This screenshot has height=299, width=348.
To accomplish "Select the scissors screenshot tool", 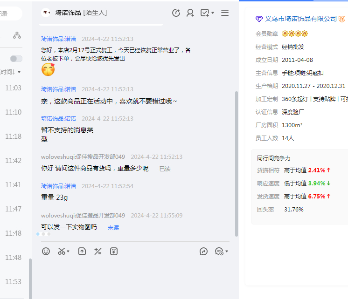I will click(x=61, y=251).
